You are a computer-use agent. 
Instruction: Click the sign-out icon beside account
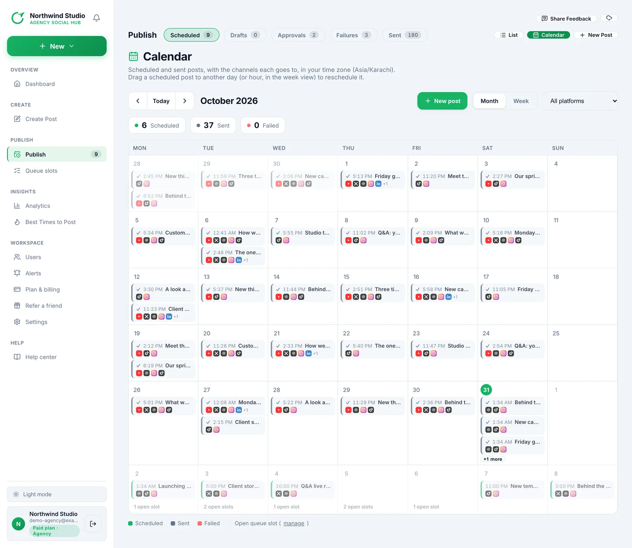tap(93, 524)
